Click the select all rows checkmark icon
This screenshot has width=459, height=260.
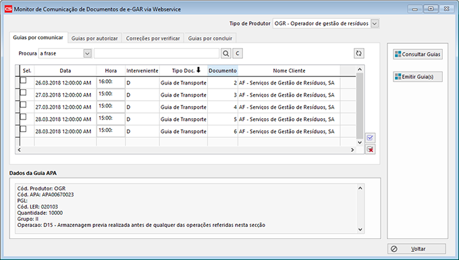pyautogui.click(x=370, y=138)
